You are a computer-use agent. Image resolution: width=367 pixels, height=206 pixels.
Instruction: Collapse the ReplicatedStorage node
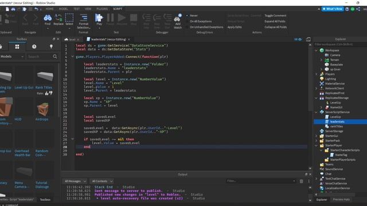point(317,98)
